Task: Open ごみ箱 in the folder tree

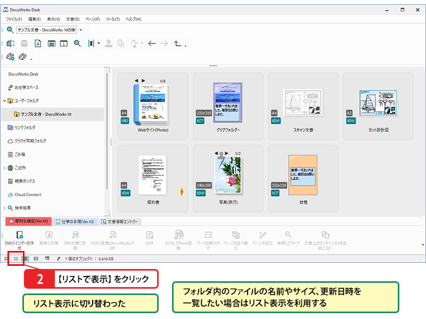Action: point(17,154)
